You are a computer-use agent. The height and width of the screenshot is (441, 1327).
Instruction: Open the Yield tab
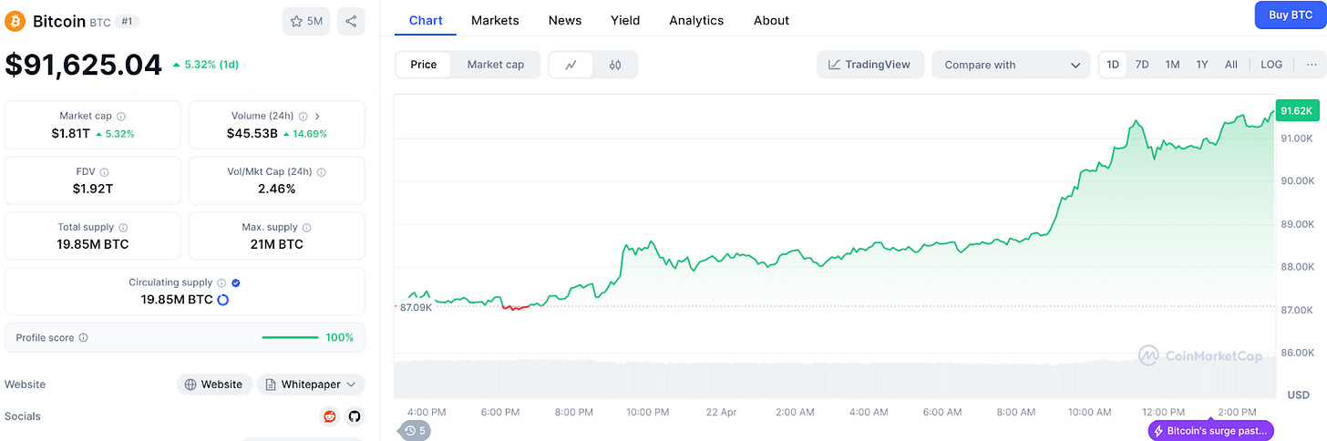pyautogui.click(x=625, y=20)
